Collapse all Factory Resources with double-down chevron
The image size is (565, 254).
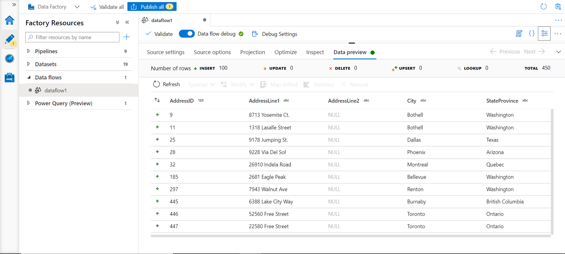tap(118, 22)
